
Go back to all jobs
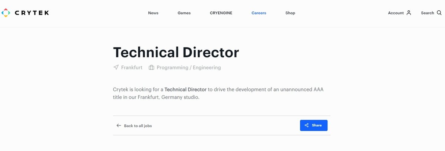click(138, 126)
